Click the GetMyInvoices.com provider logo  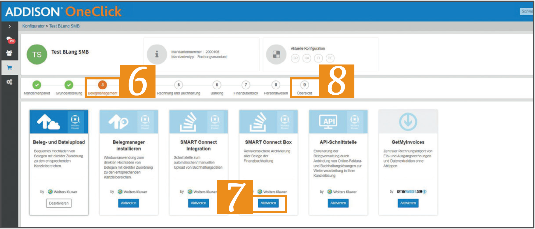click(x=411, y=192)
